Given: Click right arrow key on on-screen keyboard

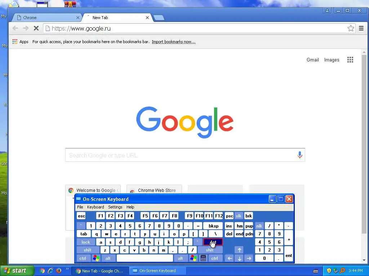Looking at the screenshot, I should (249, 258).
